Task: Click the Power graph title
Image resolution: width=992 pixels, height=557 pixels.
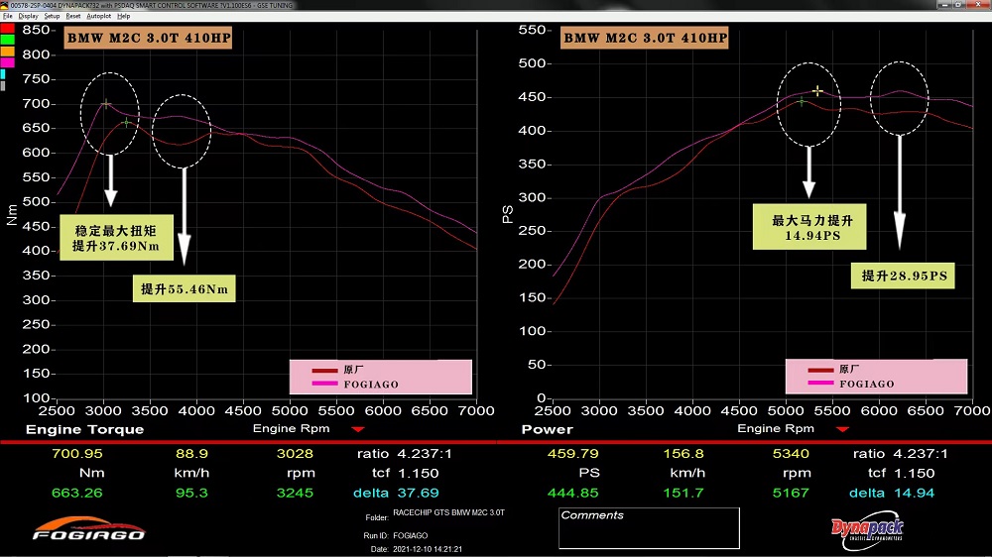Action: 548,429
